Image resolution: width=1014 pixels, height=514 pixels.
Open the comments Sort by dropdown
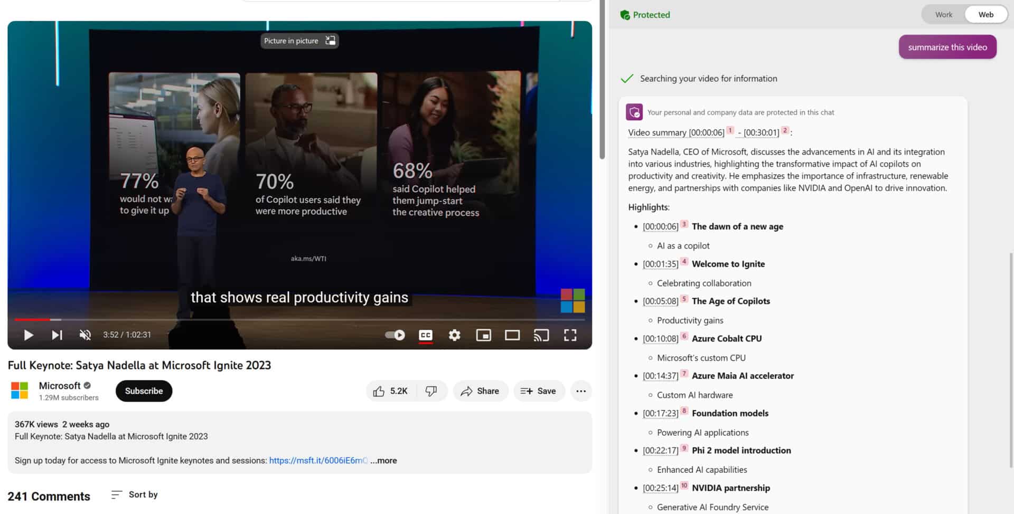134,494
